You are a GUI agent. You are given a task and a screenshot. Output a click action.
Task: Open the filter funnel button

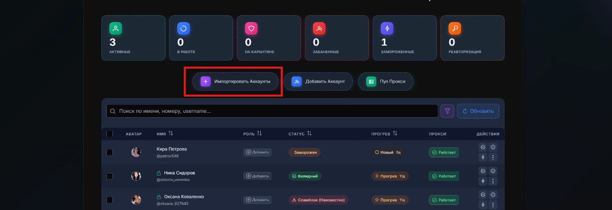coord(447,111)
